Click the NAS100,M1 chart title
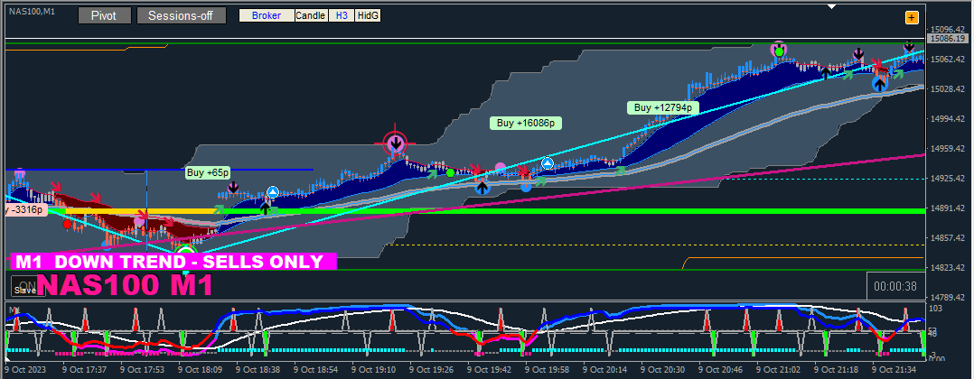 point(32,11)
